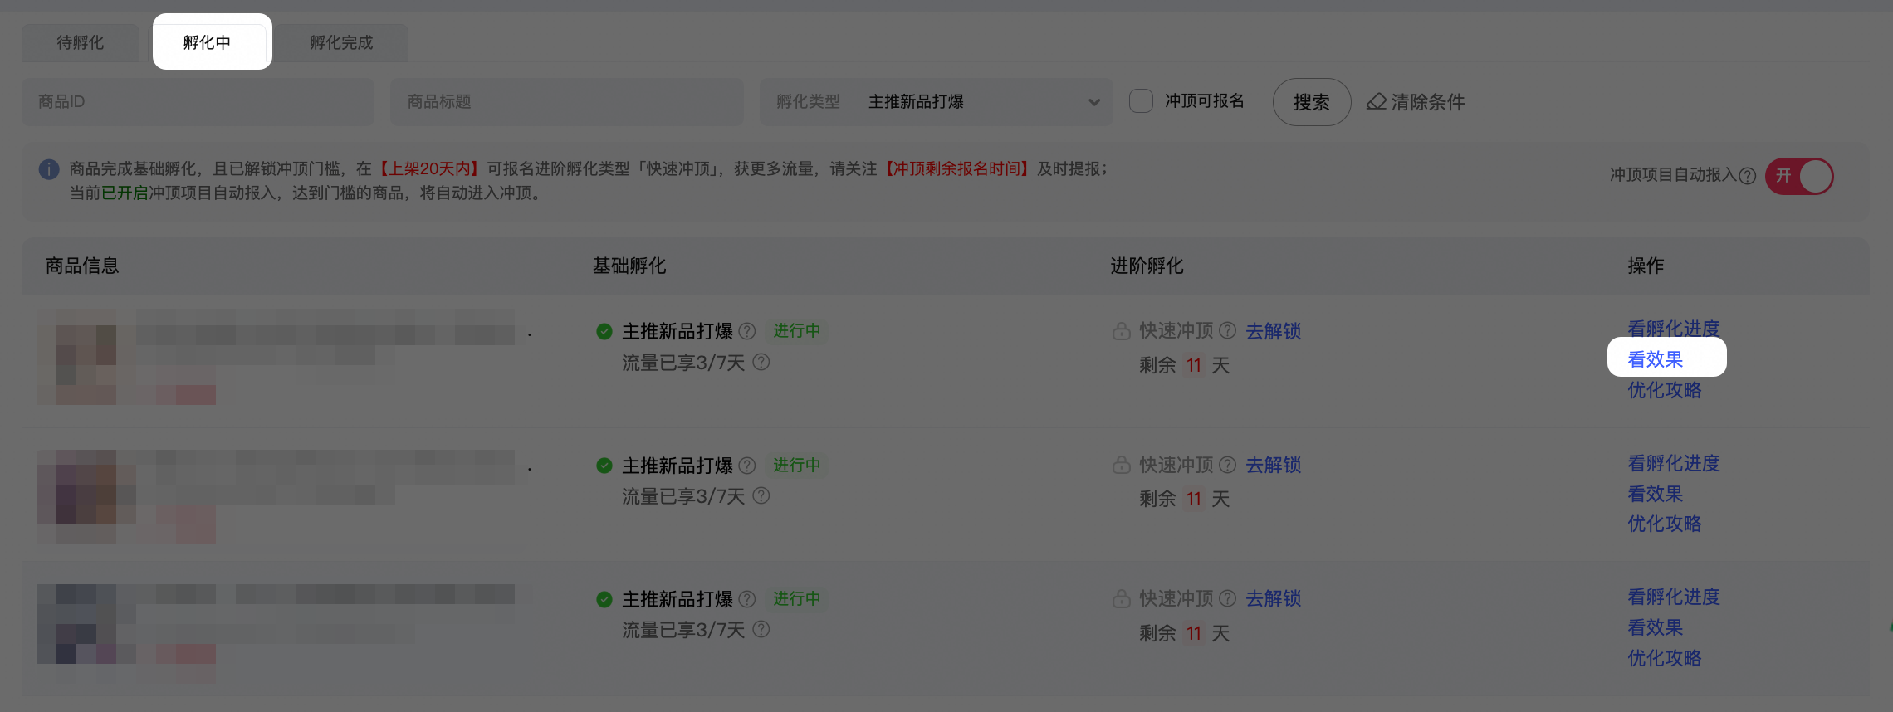This screenshot has width=1893, height=712.
Task: Open the 孵化类型 dropdown
Action: [x=937, y=102]
